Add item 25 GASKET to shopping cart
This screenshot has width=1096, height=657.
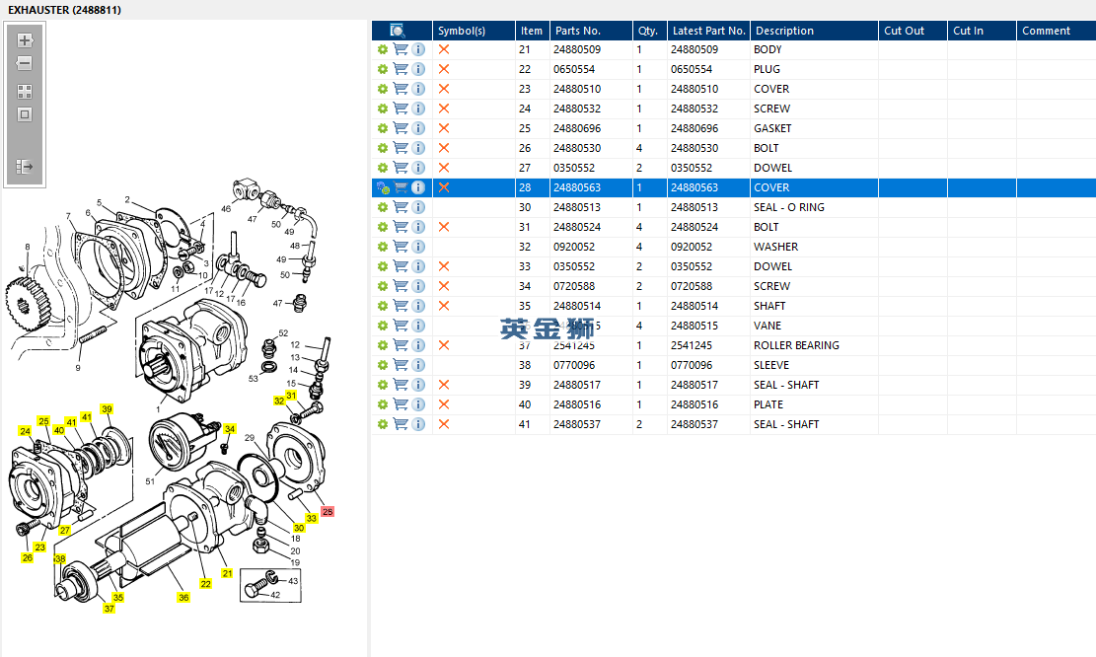coord(401,128)
